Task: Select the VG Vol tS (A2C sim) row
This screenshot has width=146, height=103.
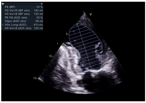Action: tap(22, 28)
